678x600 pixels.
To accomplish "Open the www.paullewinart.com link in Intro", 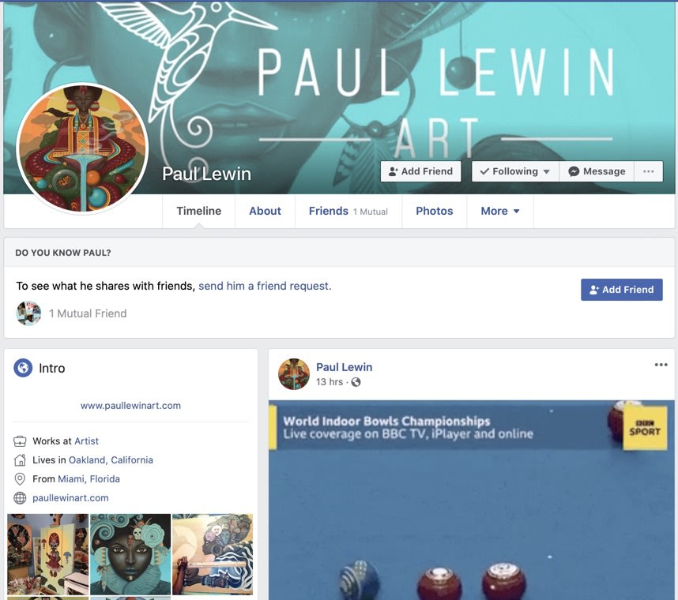I will click(x=130, y=406).
